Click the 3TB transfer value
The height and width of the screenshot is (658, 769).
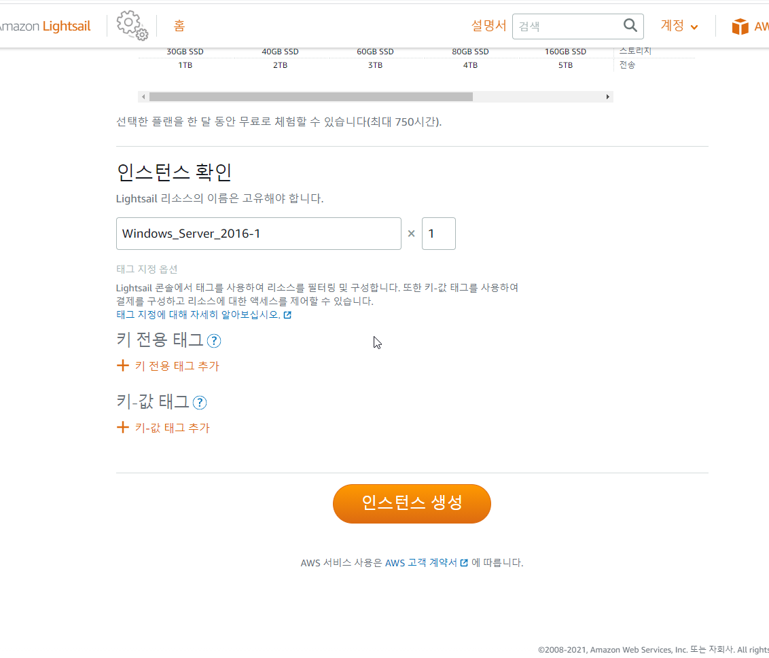[375, 65]
